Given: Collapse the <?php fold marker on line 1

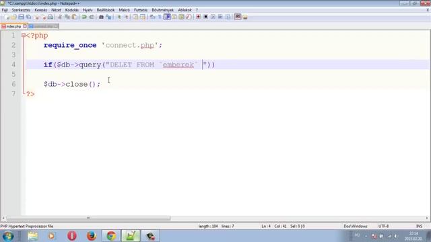Looking at the screenshot, I should coord(24,36).
